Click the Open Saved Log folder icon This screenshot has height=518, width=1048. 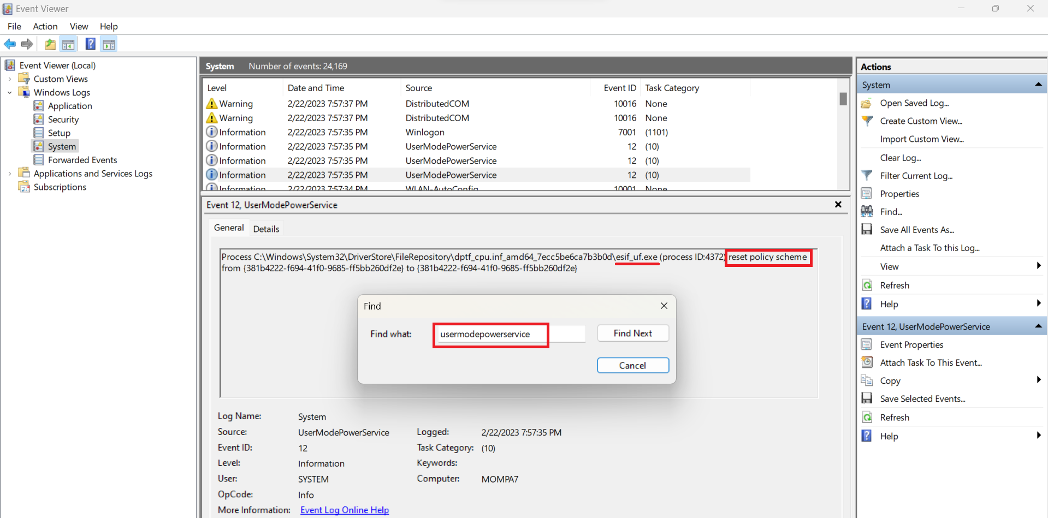click(867, 103)
